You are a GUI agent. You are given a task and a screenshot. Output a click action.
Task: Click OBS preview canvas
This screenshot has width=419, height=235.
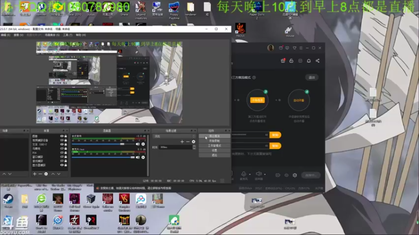tap(109, 82)
